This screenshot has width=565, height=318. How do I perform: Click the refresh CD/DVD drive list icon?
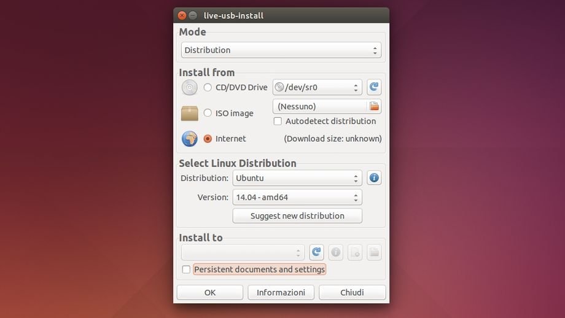[374, 87]
